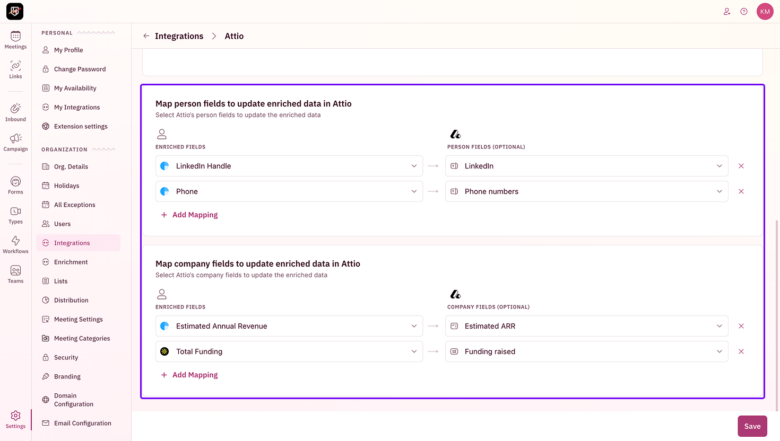780x441 pixels.
Task: Open Funding raised company field dropdown
Action: 587,351
